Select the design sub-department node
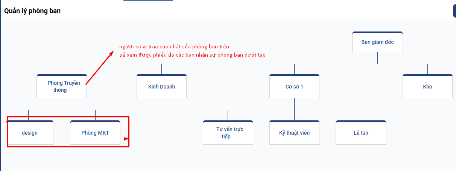Image resolution: width=456 pixels, height=171 pixels. [30, 133]
